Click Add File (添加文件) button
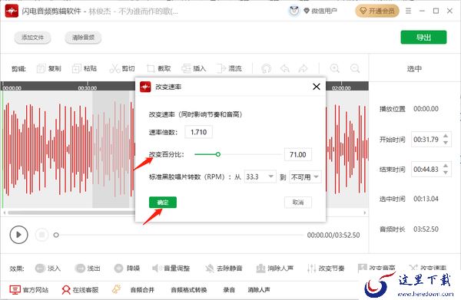 [x=32, y=38]
